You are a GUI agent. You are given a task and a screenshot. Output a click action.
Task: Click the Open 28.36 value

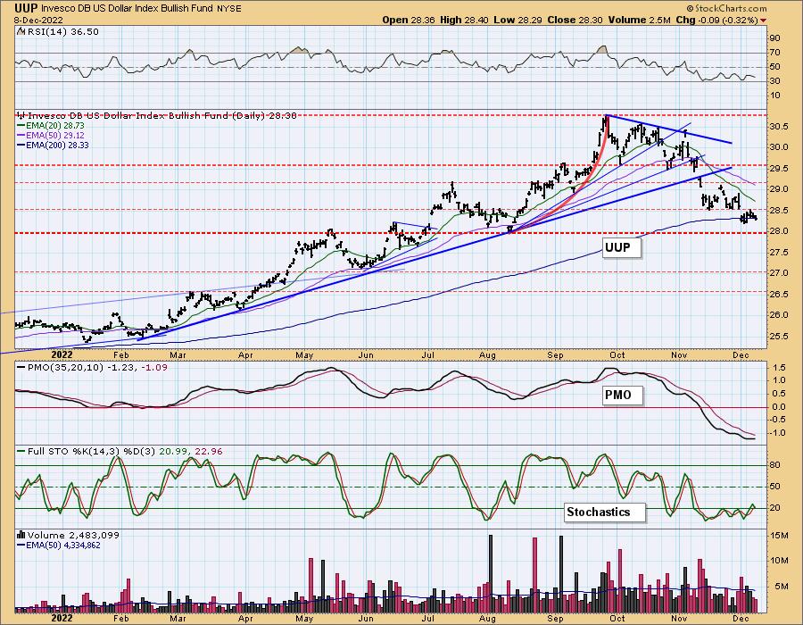(x=408, y=20)
